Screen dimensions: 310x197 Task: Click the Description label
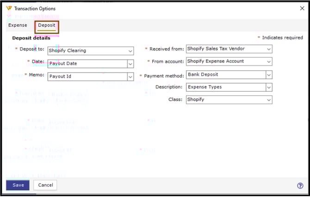tap(169, 87)
